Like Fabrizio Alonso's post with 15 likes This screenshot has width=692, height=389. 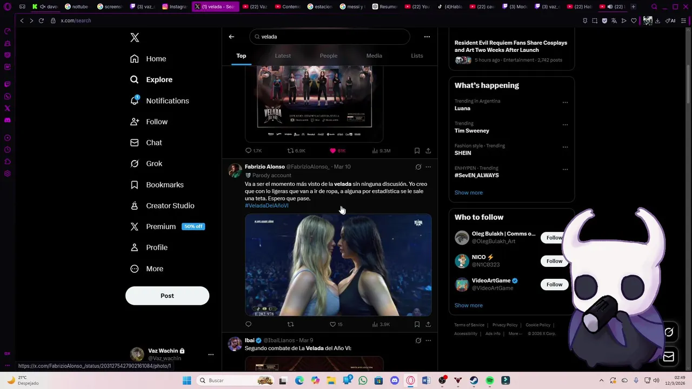(x=336, y=324)
